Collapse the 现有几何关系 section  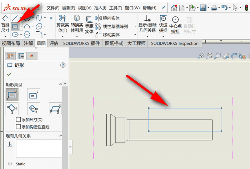point(61,135)
